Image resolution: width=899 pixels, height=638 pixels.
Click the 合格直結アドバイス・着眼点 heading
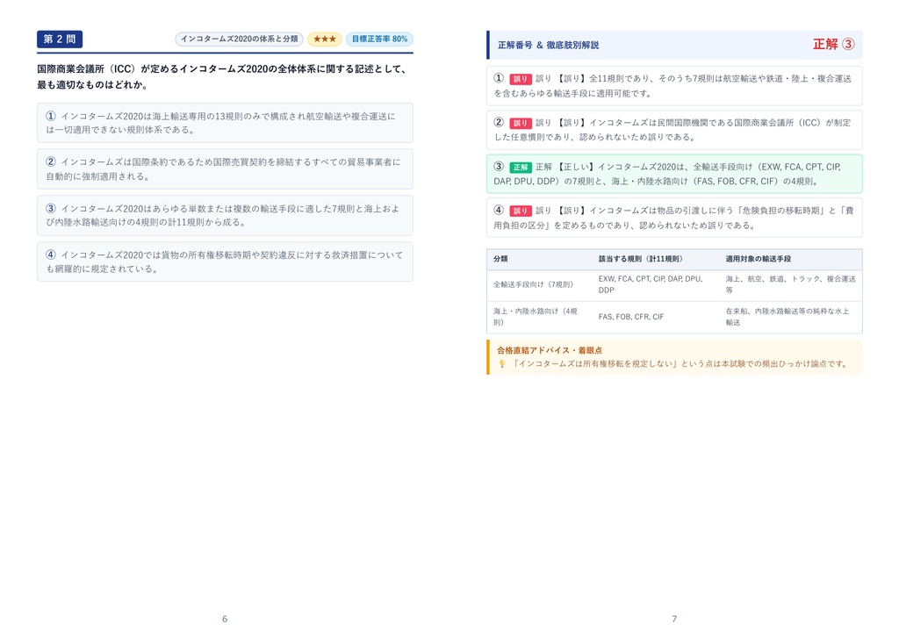[x=550, y=350]
